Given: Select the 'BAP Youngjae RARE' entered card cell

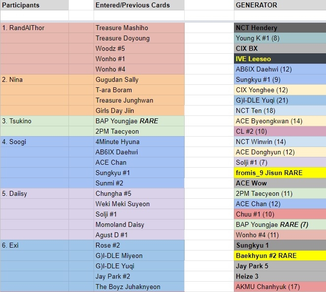Looking at the screenshot, I should pos(139,121).
